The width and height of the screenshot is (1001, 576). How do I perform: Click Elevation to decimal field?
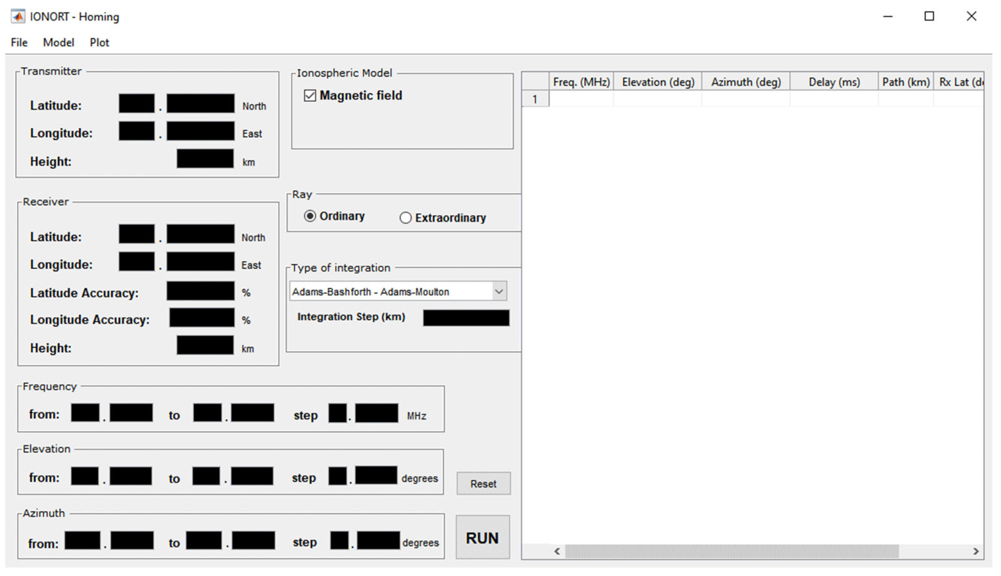(252, 476)
